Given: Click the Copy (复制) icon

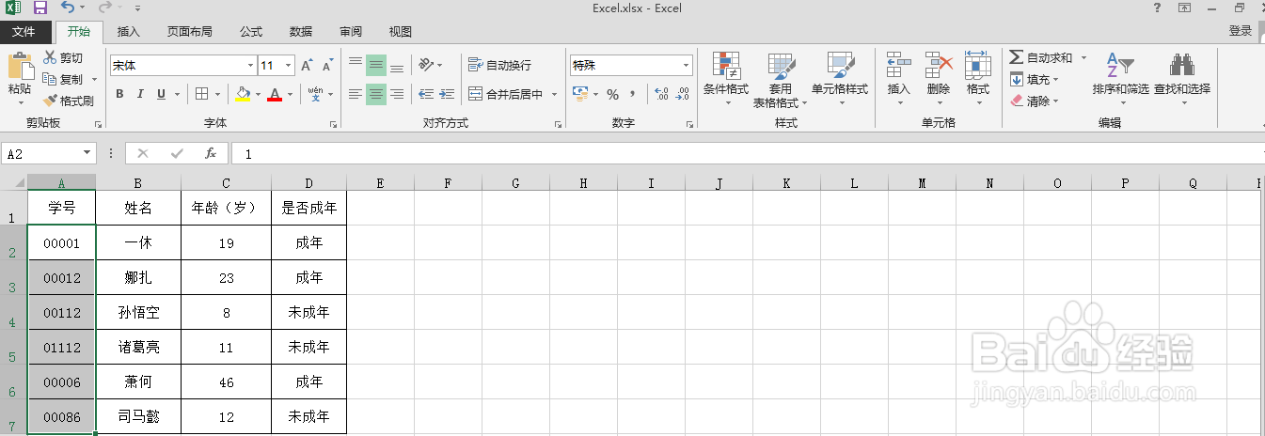Looking at the screenshot, I should click(50, 79).
